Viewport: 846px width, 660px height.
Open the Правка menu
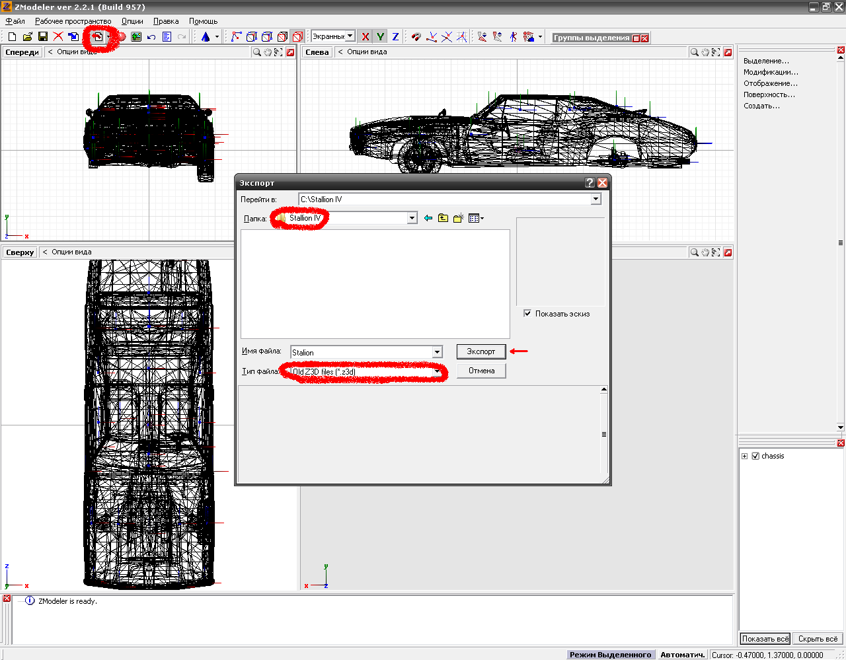166,21
